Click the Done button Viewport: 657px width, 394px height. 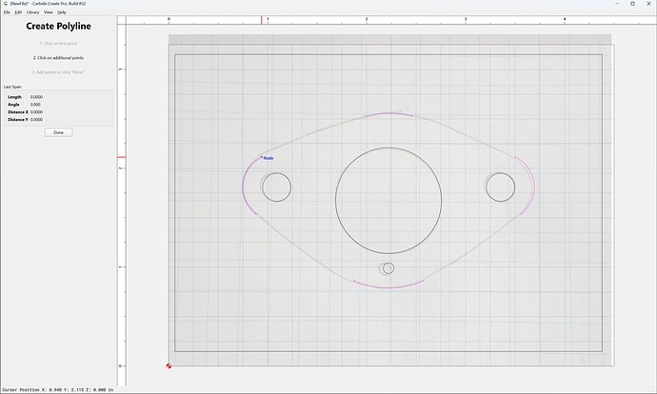tap(59, 132)
